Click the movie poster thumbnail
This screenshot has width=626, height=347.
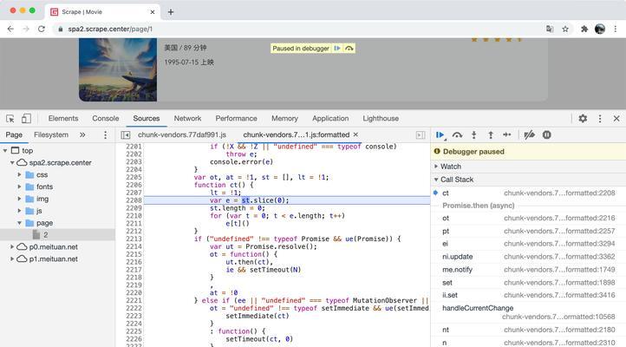(118, 70)
